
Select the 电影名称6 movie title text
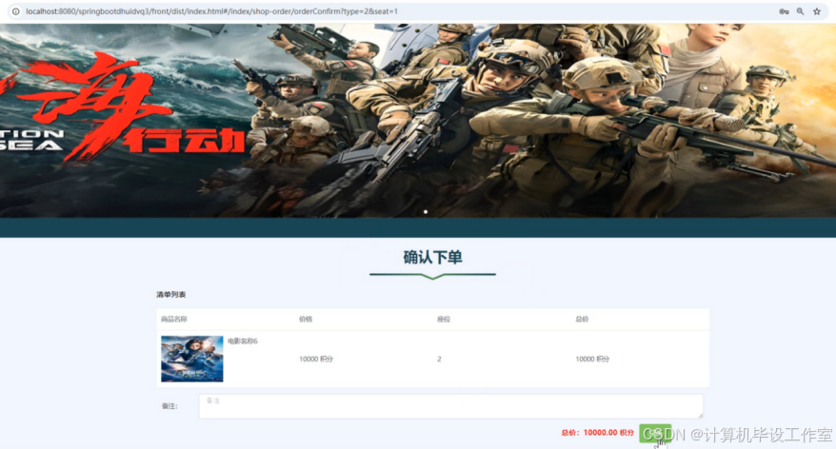(x=243, y=341)
